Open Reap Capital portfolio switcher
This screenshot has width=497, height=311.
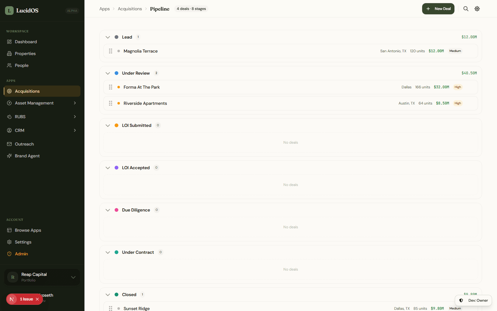tap(42, 277)
